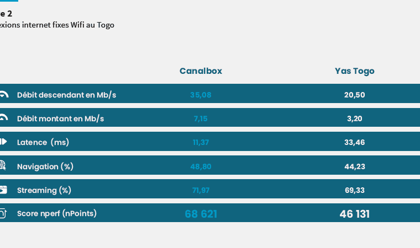Image resolution: width=420 pixels, height=248 pixels.
Task: Click the Débit montant en Mb/s label
Action: 61,118
